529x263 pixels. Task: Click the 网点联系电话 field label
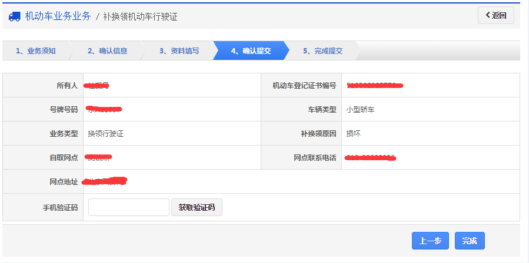pyautogui.click(x=315, y=158)
